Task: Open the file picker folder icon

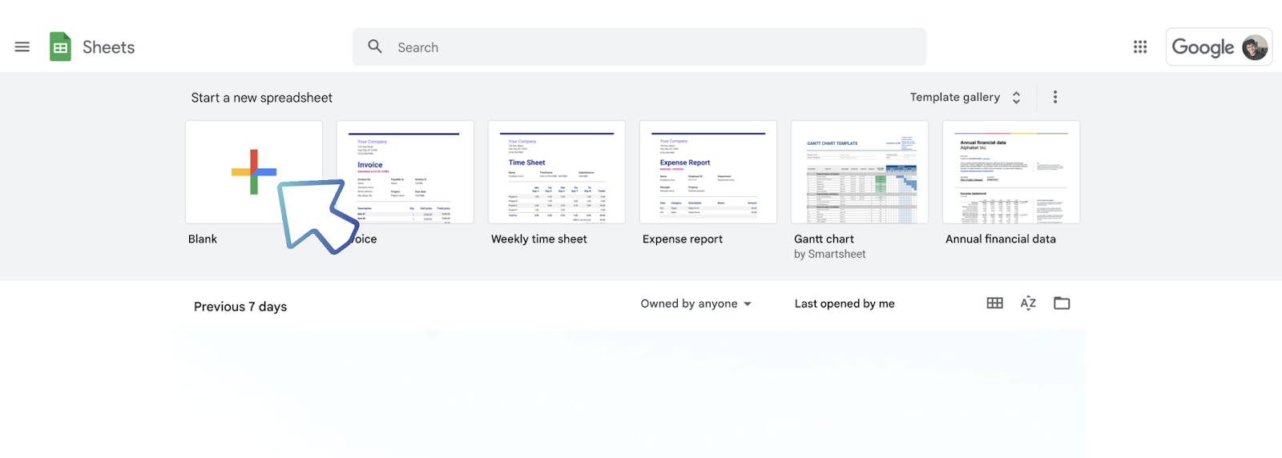Action: click(x=1062, y=303)
